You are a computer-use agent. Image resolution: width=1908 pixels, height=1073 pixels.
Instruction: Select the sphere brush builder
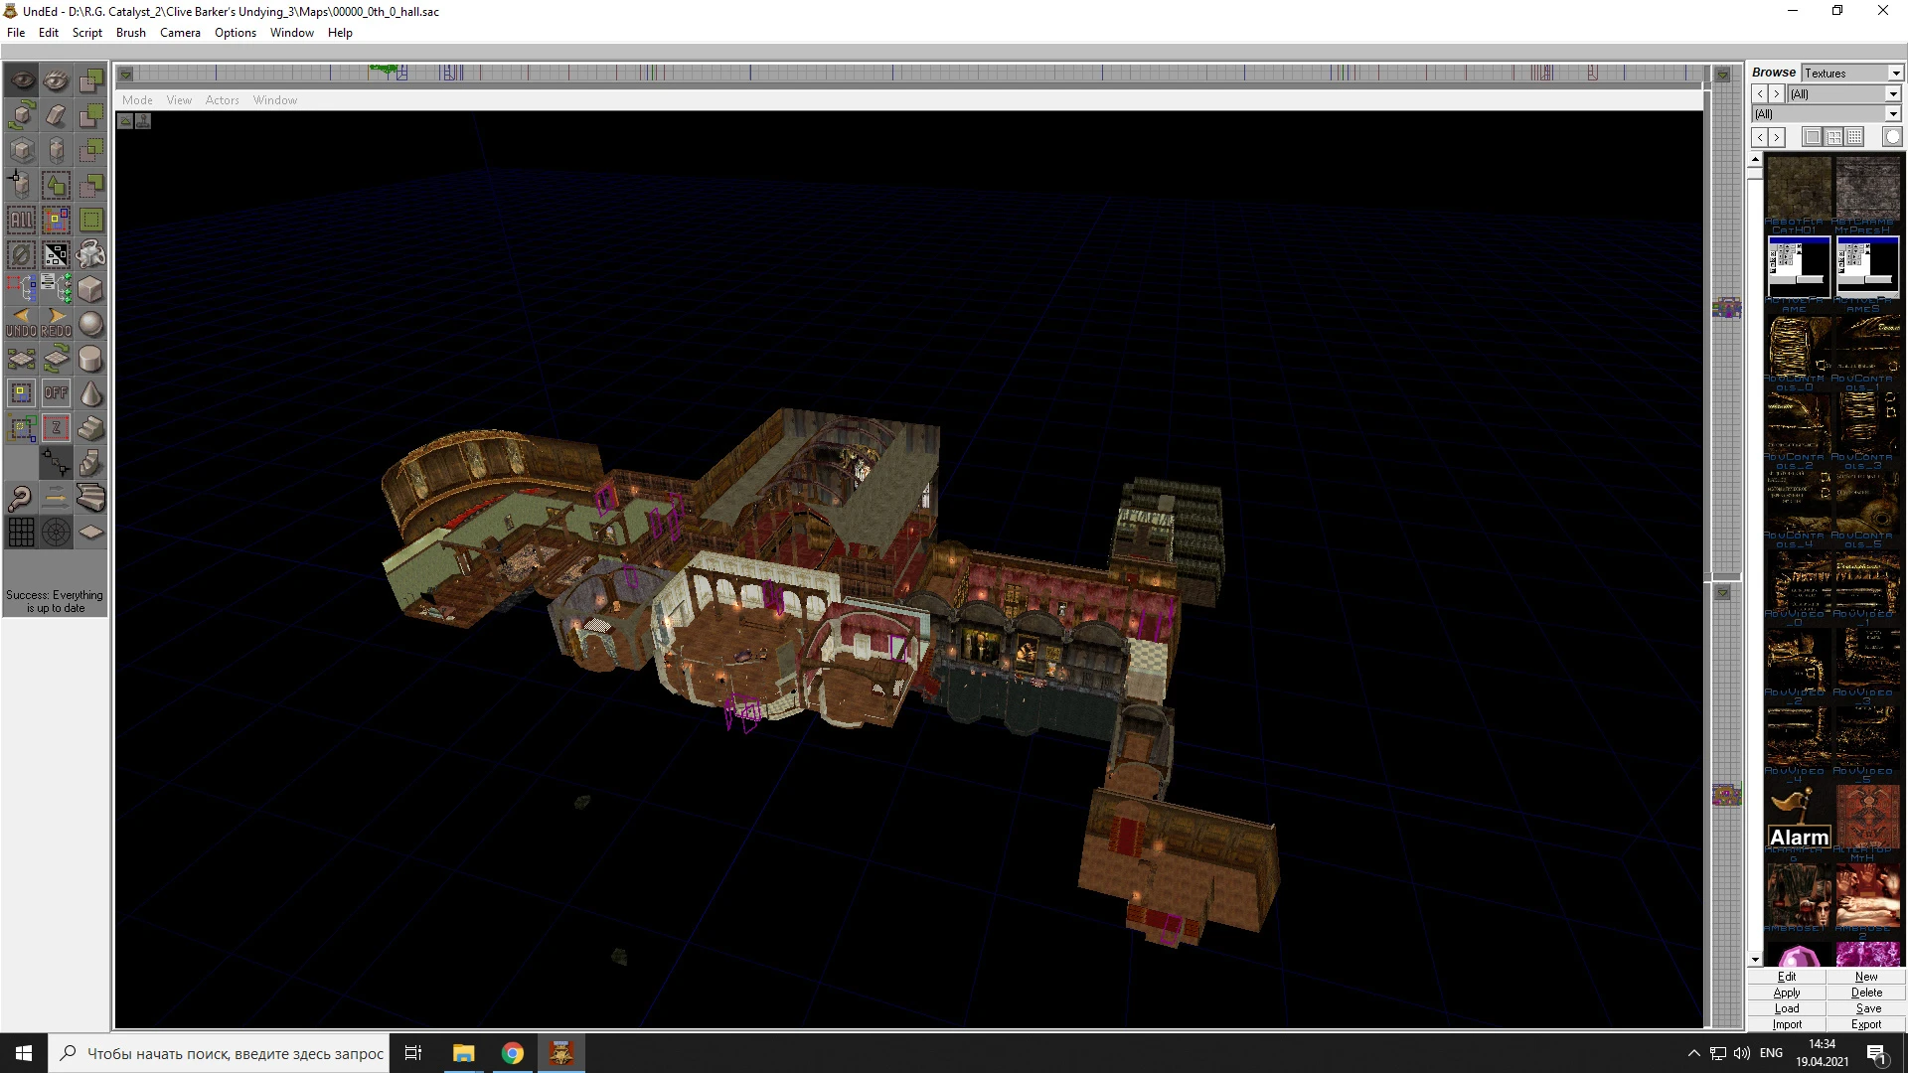[x=90, y=324]
